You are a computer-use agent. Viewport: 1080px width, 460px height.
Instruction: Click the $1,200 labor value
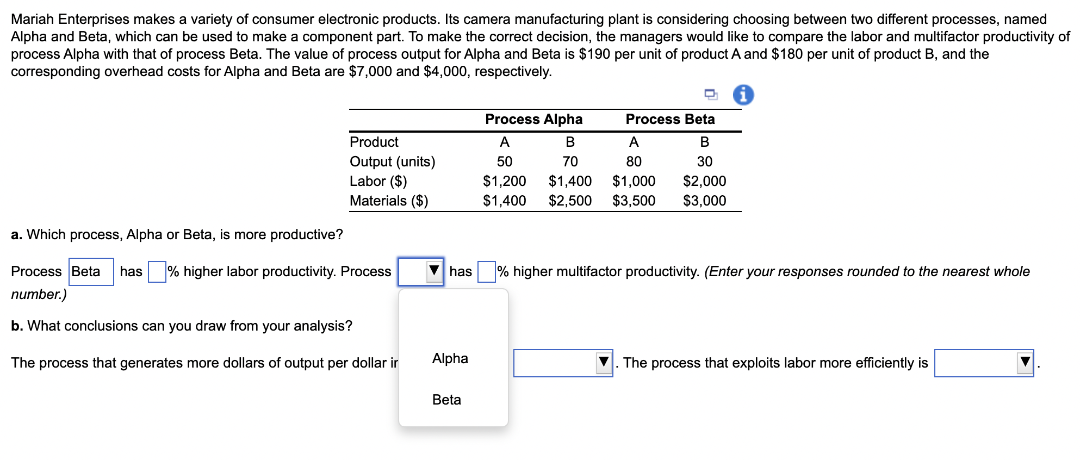point(504,181)
